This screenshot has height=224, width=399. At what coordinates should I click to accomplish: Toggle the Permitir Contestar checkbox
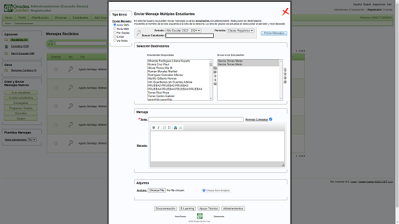pyautogui.click(x=271, y=119)
